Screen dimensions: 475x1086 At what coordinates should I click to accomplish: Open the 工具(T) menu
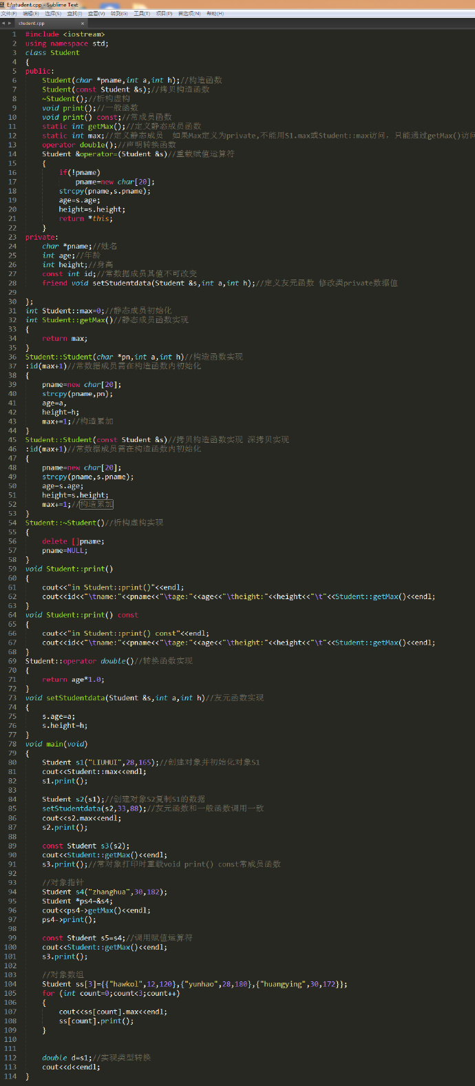(x=141, y=13)
